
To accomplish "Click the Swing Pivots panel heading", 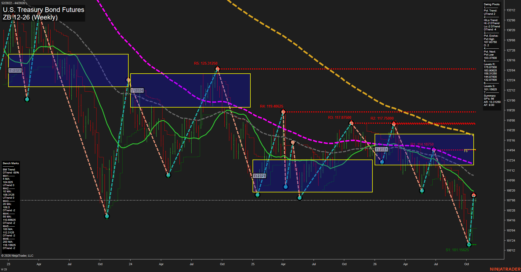I will (492, 4).
